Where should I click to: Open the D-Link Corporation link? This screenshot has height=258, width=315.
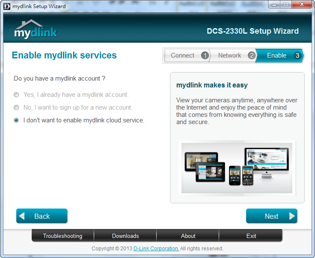pos(156,249)
